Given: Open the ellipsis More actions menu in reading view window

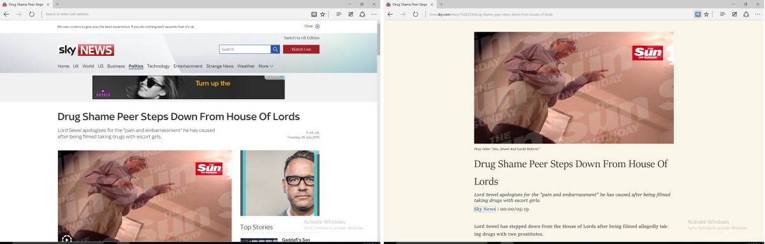Looking at the screenshot, I should 757,14.
